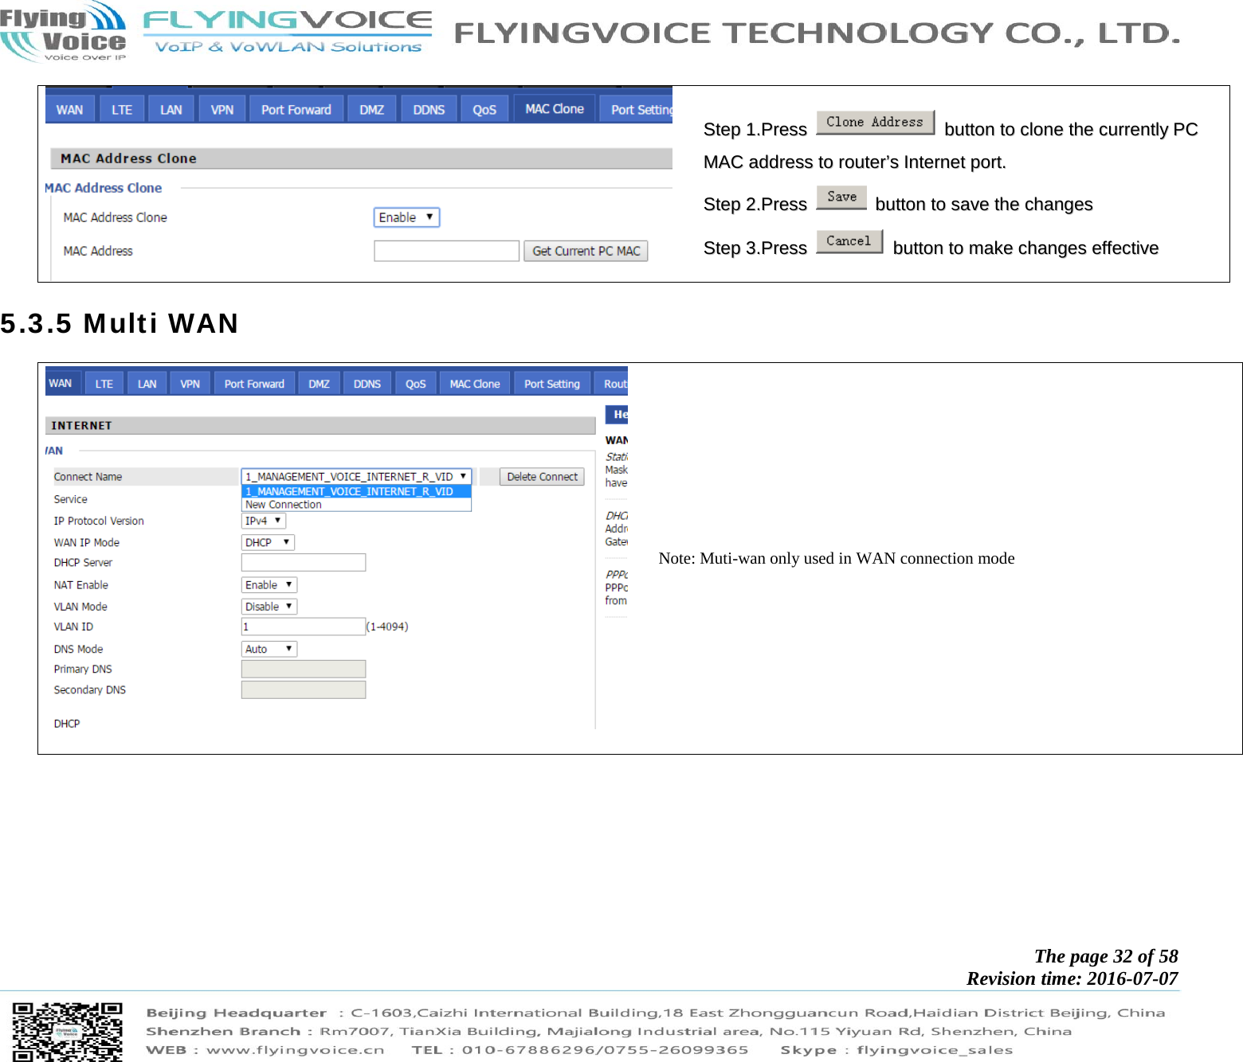This screenshot has height=1062, width=1243.
Task: Open VPN tab in upper router panel
Action: click(x=222, y=109)
